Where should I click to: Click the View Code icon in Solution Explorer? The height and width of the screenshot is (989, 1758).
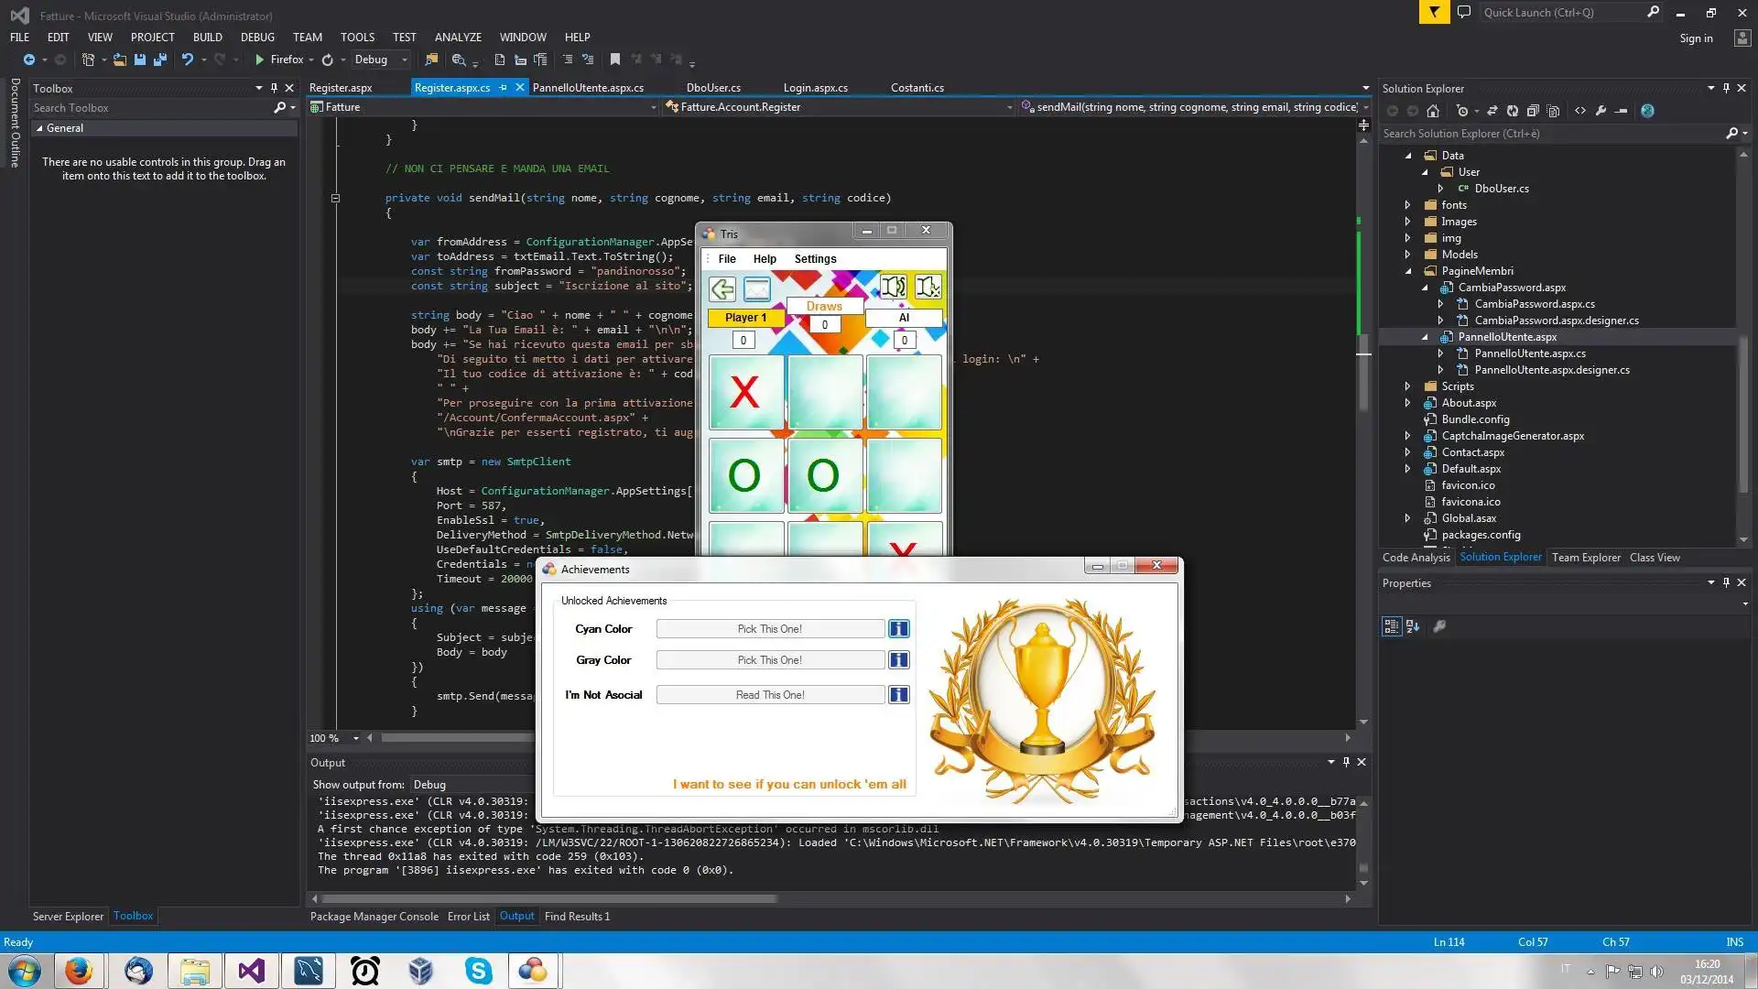[1580, 111]
